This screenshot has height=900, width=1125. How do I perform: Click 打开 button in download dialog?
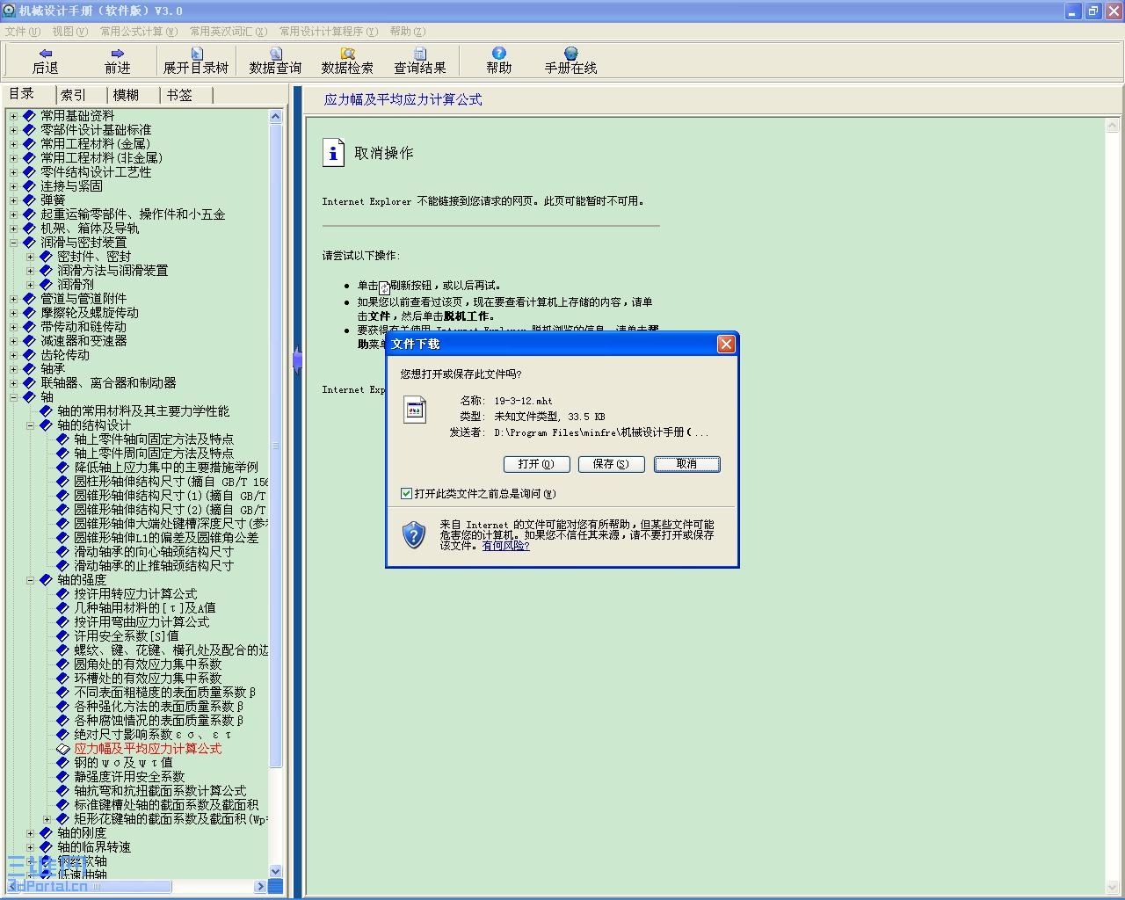click(x=536, y=464)
